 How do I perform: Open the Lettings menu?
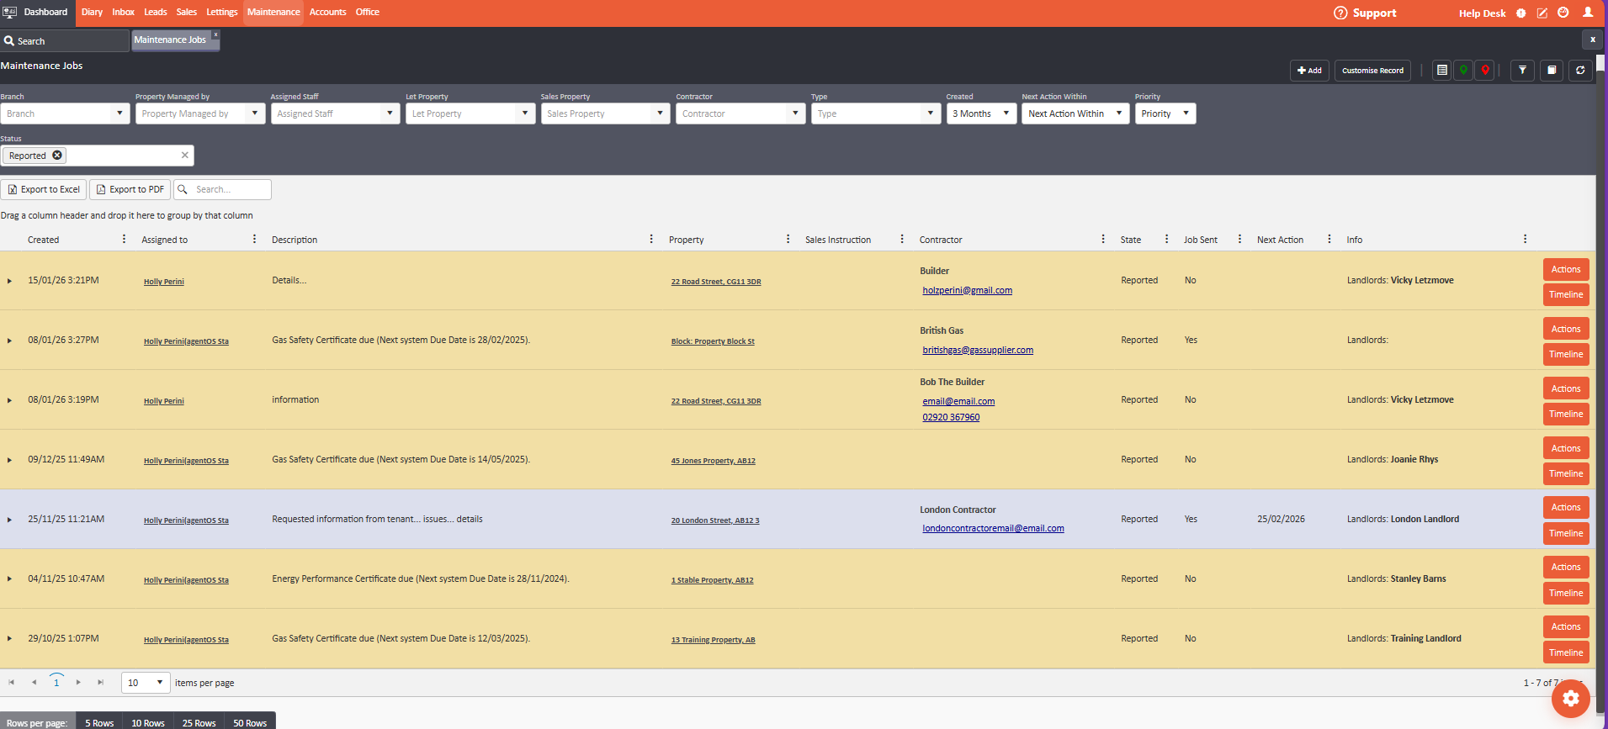222,12
